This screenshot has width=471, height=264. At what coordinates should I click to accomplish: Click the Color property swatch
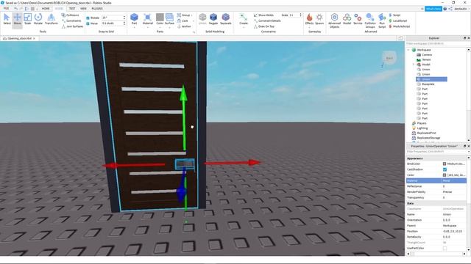click(445, 175)
